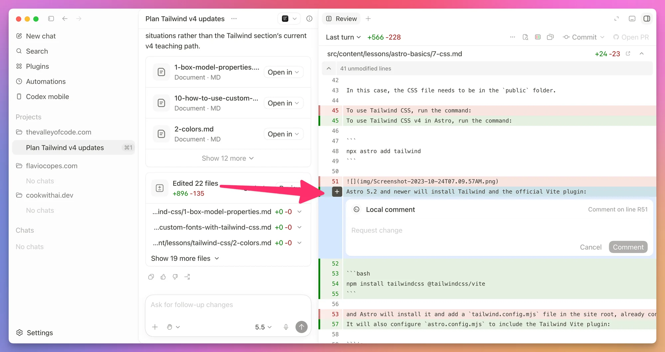Open the Last turn dropdown
This screenshot has height=352, width=665.
tap(343, 37)
